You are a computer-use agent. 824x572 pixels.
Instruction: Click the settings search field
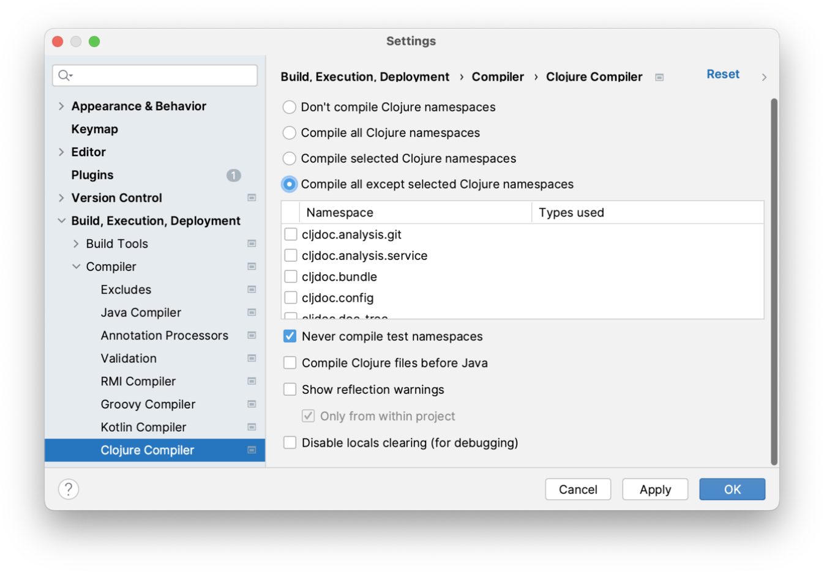point(155,75)
